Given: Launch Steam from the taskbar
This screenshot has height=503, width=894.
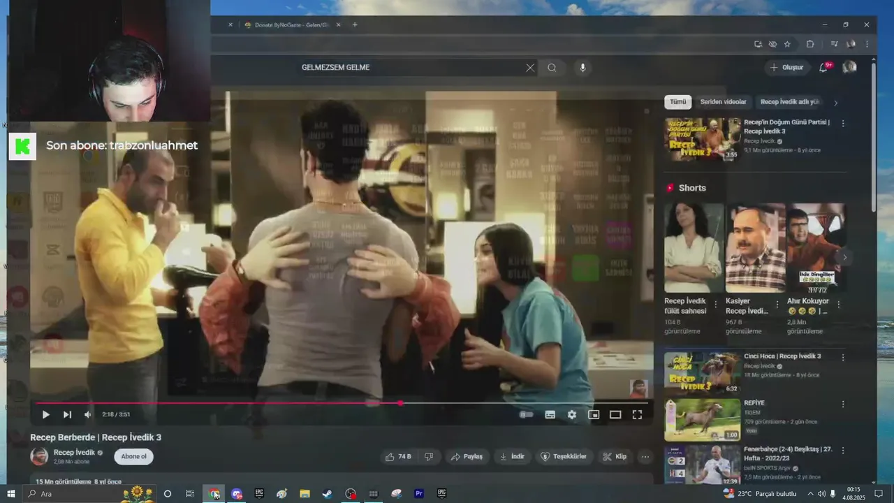Looking at the screenshot, I should [x=327, y=493].
